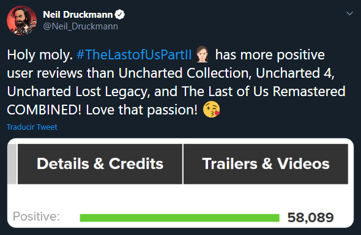Click the word COMBINED! in the tweet
Screen dimensions: 361x235
(44, 110)
